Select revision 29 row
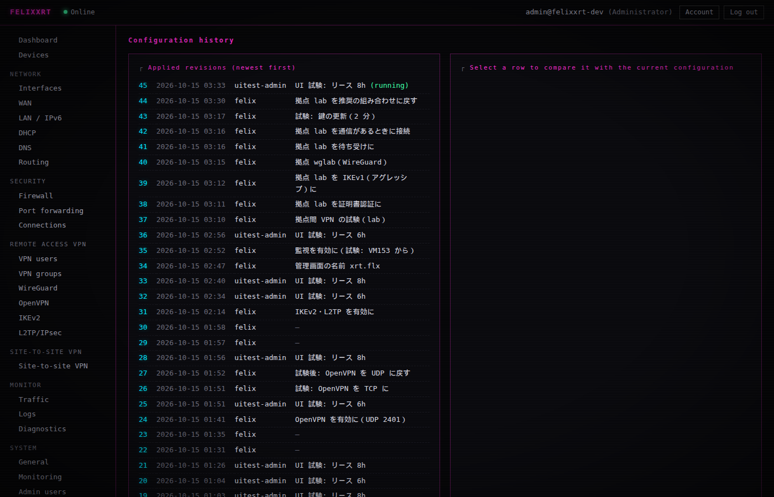 click(x=284, y=343)
